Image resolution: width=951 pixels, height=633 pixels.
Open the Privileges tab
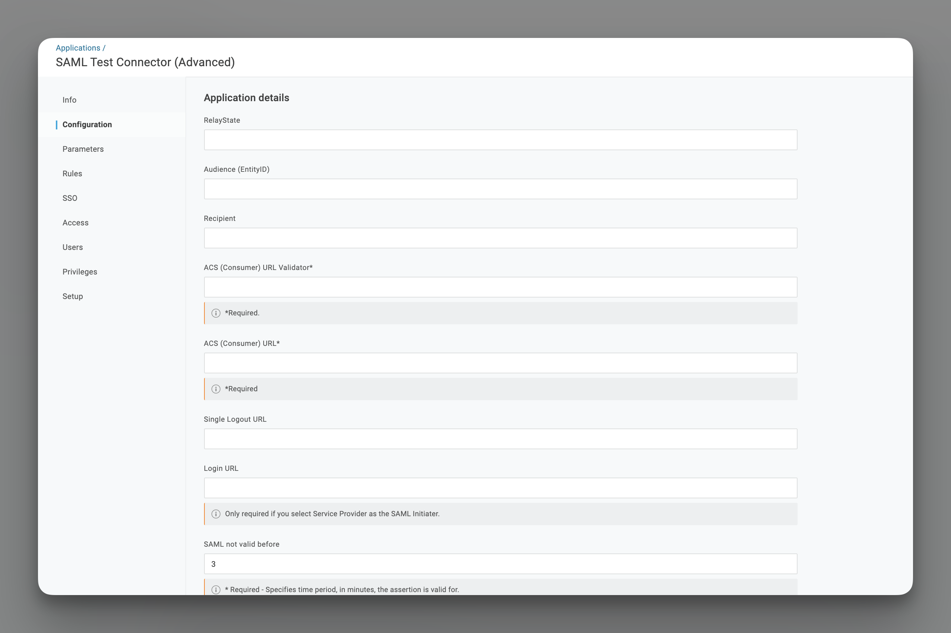[x=80, y=272]
